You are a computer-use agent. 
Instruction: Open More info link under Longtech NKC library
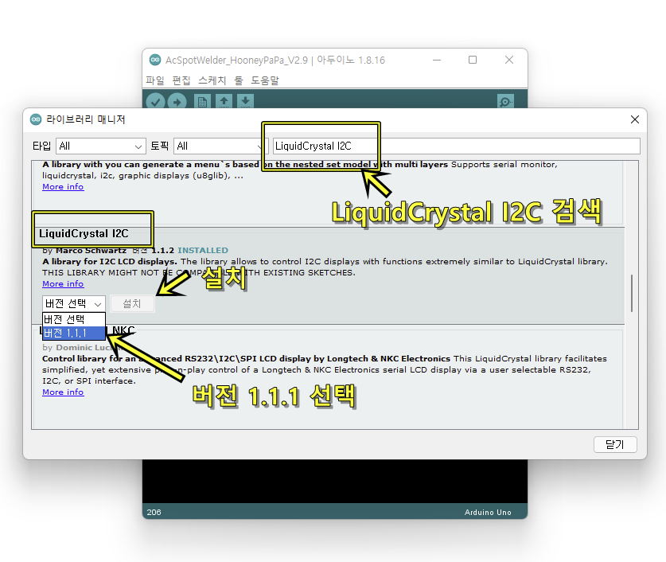[x=63, y=392]
